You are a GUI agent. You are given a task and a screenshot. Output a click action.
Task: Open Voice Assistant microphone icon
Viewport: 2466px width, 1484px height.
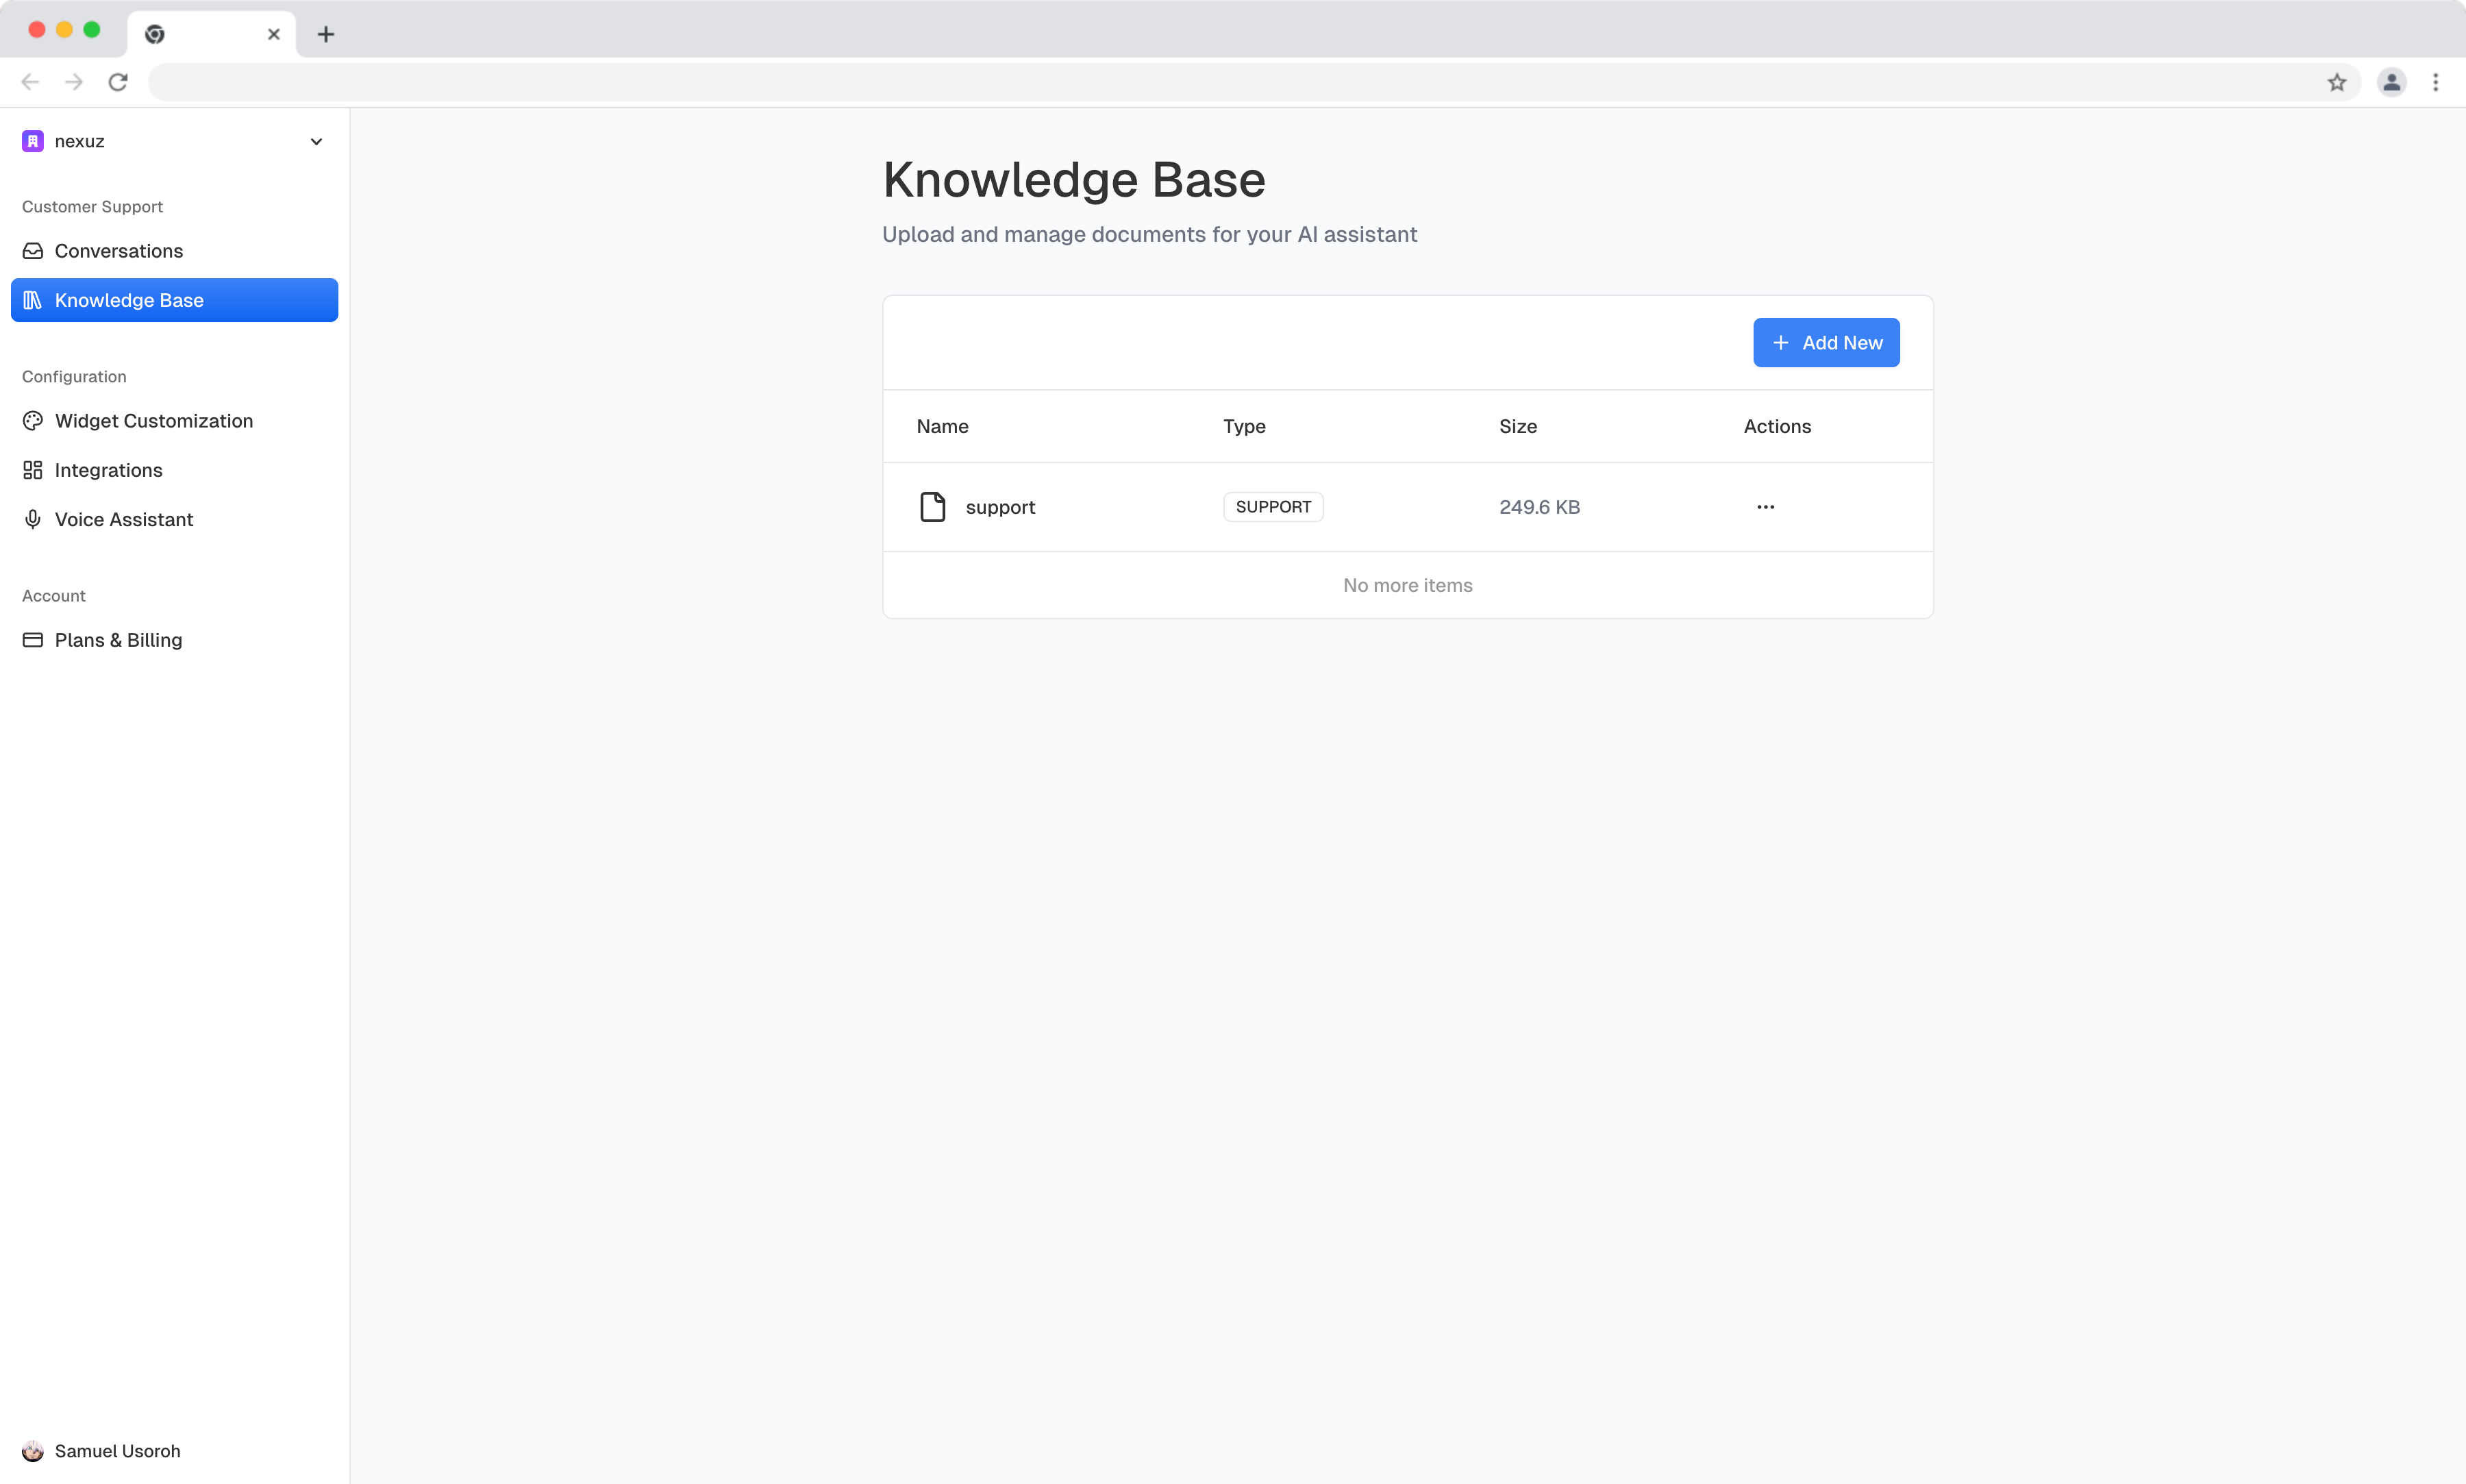coord(33,519)
